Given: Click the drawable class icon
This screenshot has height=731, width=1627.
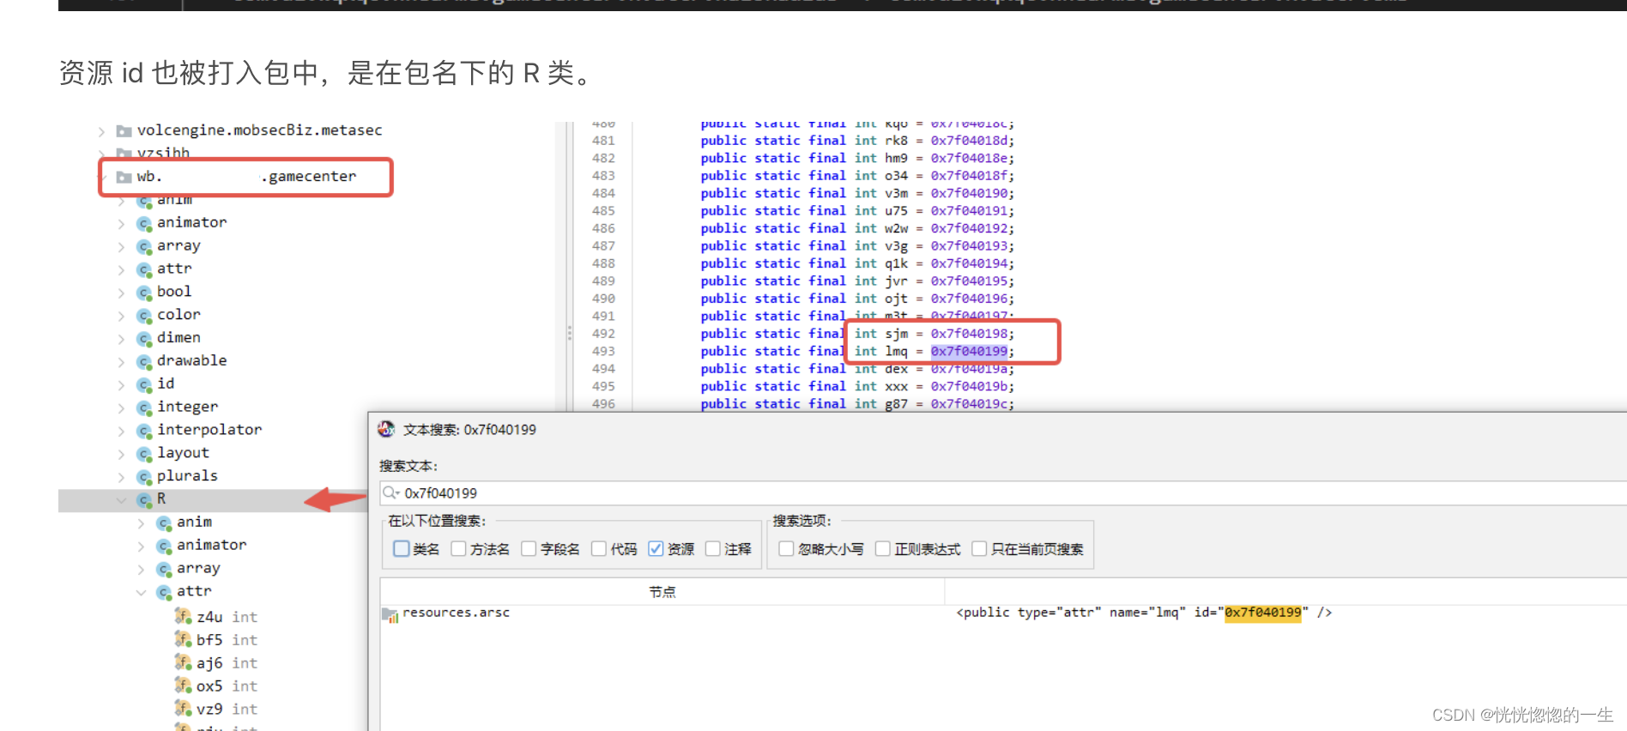Looking at the screenshot, I should click(144, 361).
